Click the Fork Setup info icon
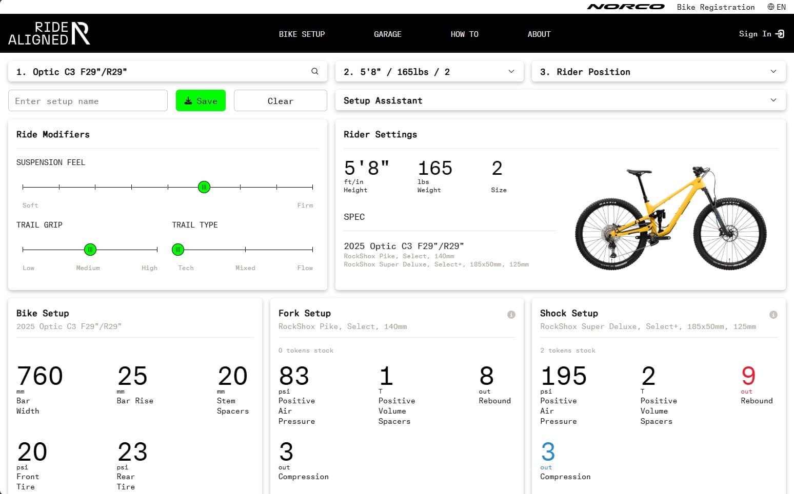 click(x=511, y=315)
